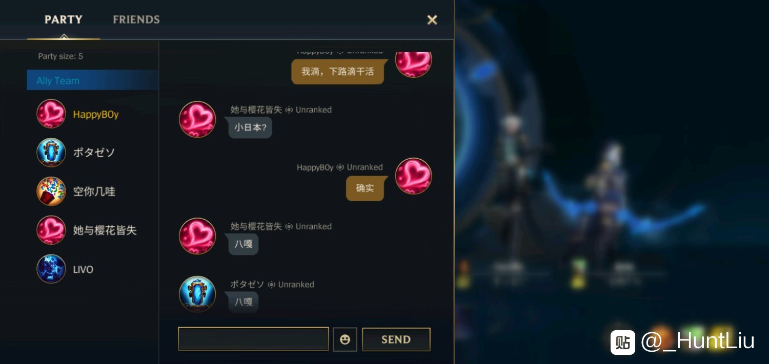Viewport: 769px width, 364px height.
Task: Select ポタゼソ's blue gem avatar in list
Action: [51, 153]
